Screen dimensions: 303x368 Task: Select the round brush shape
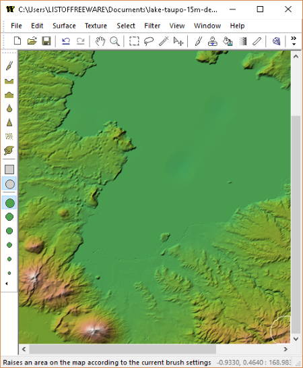(x=9, y=184)
